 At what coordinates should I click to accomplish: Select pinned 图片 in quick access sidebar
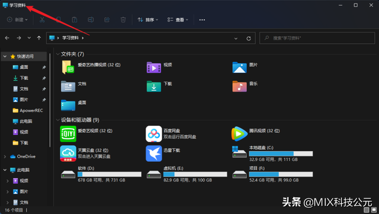tap(24, 100)
